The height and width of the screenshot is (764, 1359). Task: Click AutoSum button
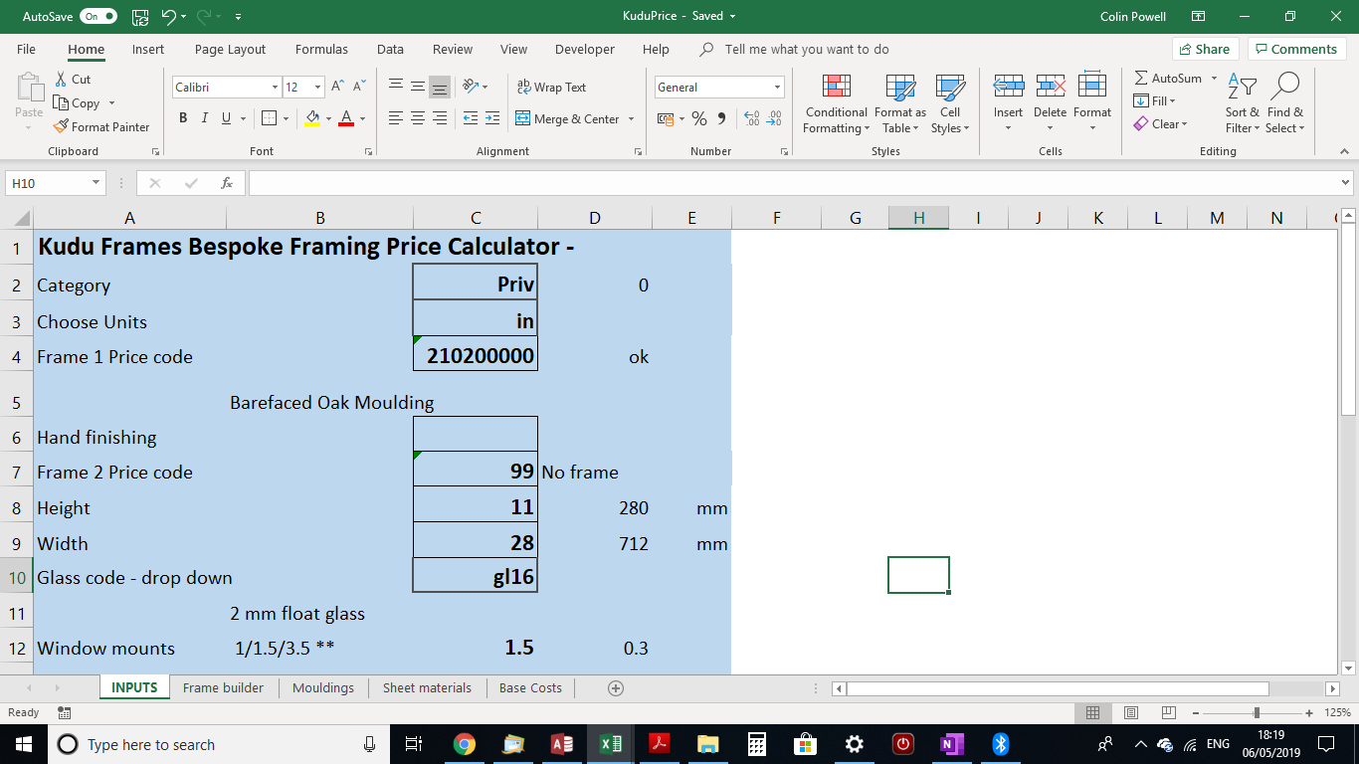pyautogui.click(x=1168, y=78)
